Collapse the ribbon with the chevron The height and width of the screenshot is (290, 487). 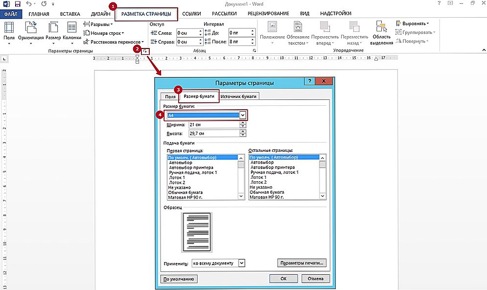point(484,50)
